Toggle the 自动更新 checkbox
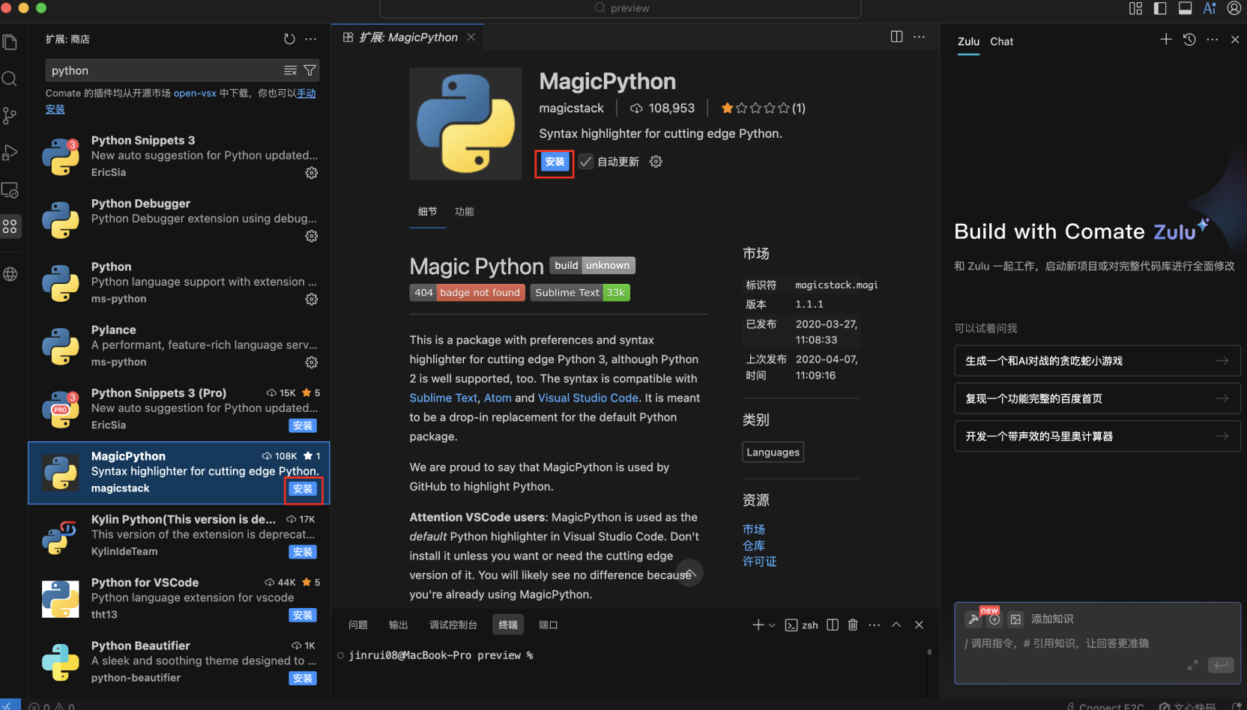The image size is (1247, 710). click(586, 162)
